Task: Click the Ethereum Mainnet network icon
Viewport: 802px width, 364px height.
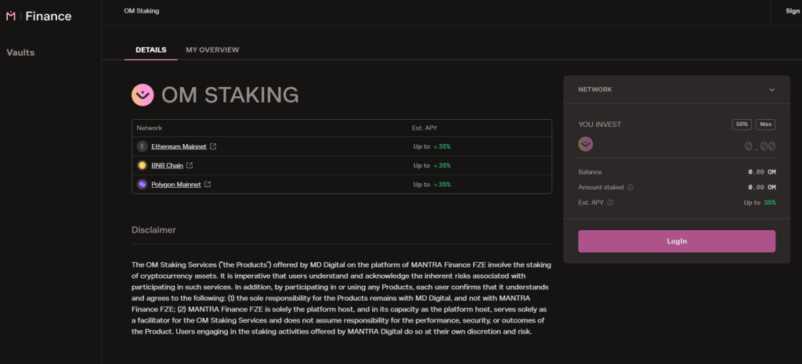Action: point(142,146)
